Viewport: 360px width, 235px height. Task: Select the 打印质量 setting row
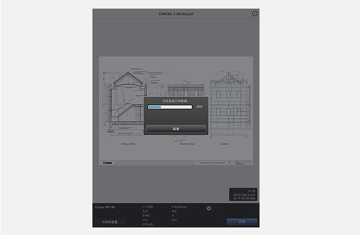[148, 206]
